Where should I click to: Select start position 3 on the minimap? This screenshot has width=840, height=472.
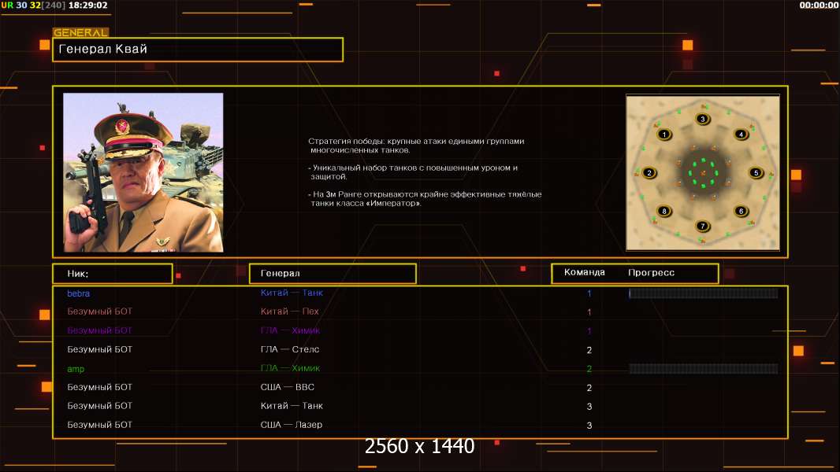(x=703, y=119)
